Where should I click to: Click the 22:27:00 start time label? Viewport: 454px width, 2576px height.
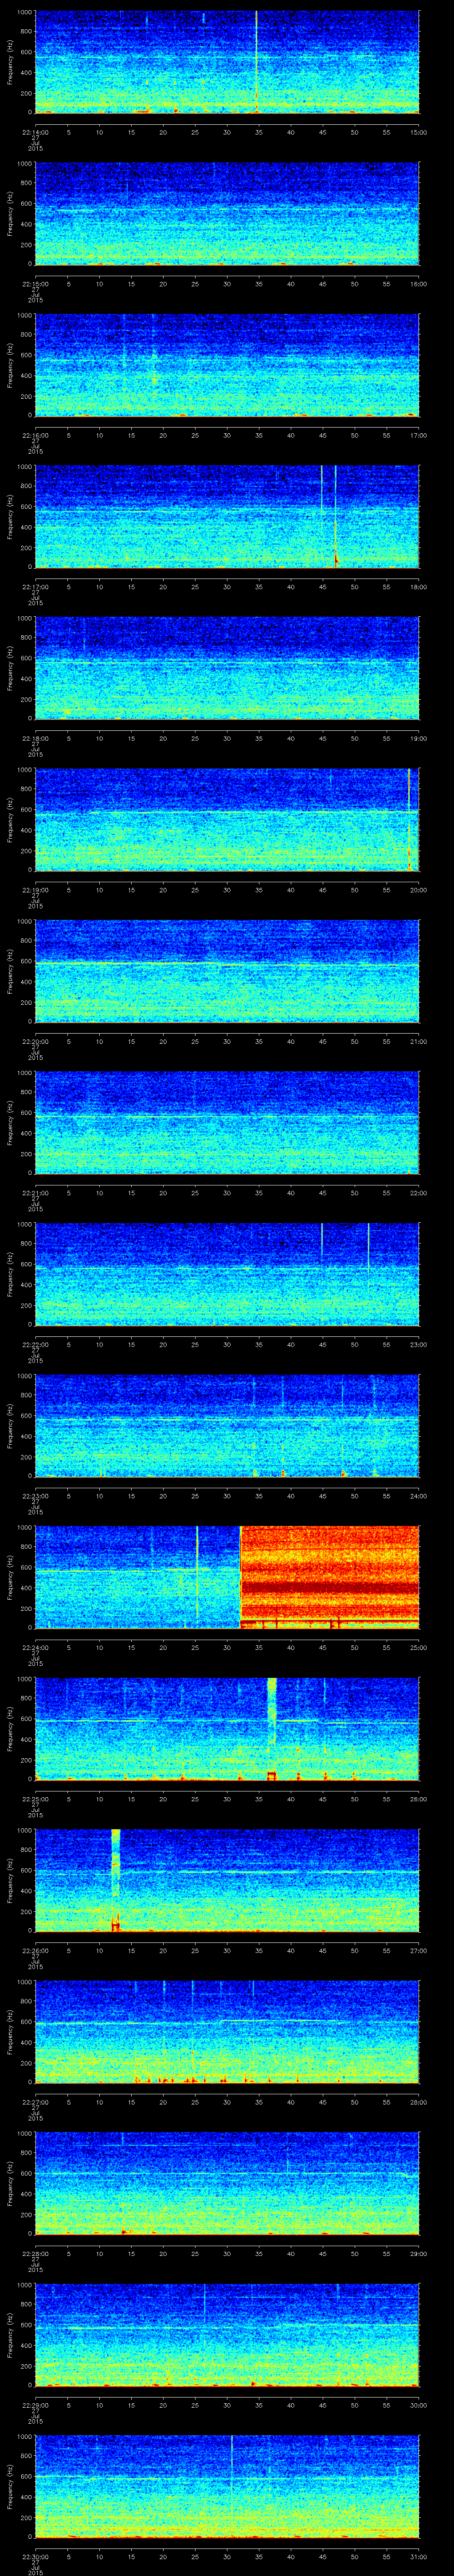pyautogui.click(x=35, y=2101)
